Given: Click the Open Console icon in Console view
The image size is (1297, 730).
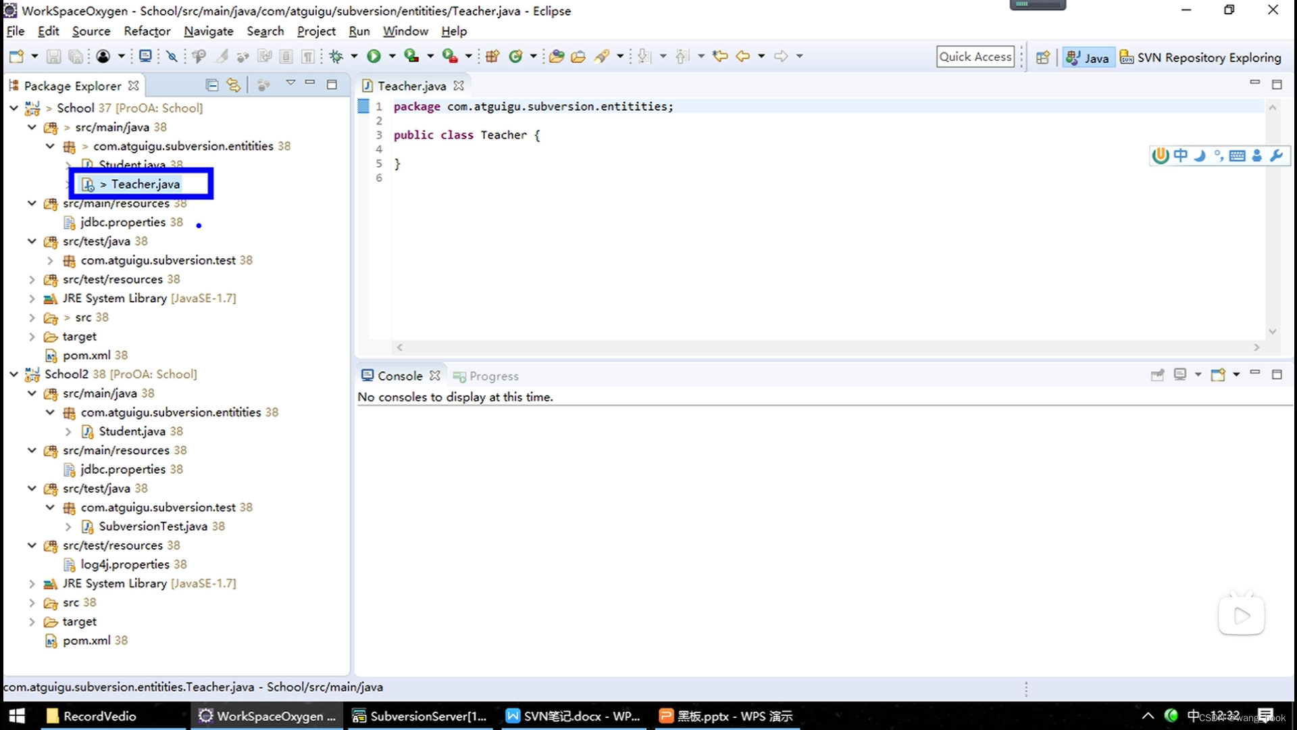Looking at the screenshot, I should [x=1218, y=374].
